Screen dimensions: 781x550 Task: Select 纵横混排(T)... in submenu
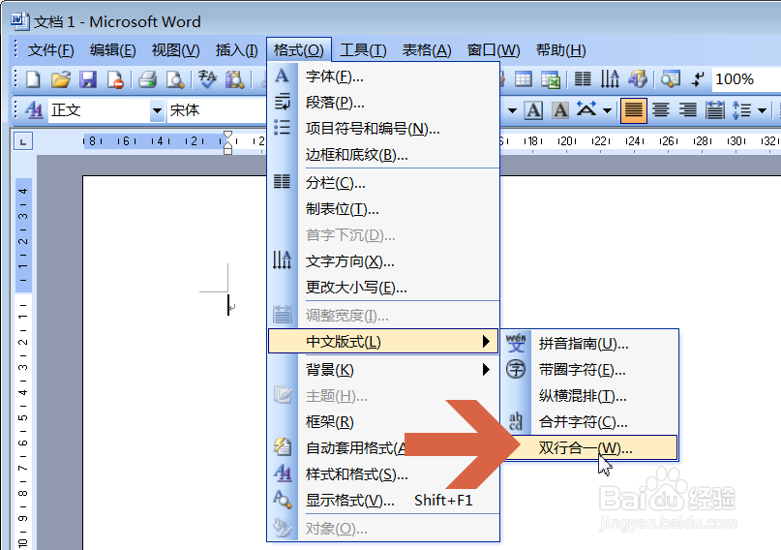point(589,396)
